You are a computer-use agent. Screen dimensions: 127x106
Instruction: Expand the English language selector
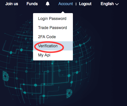pos(110,4)
